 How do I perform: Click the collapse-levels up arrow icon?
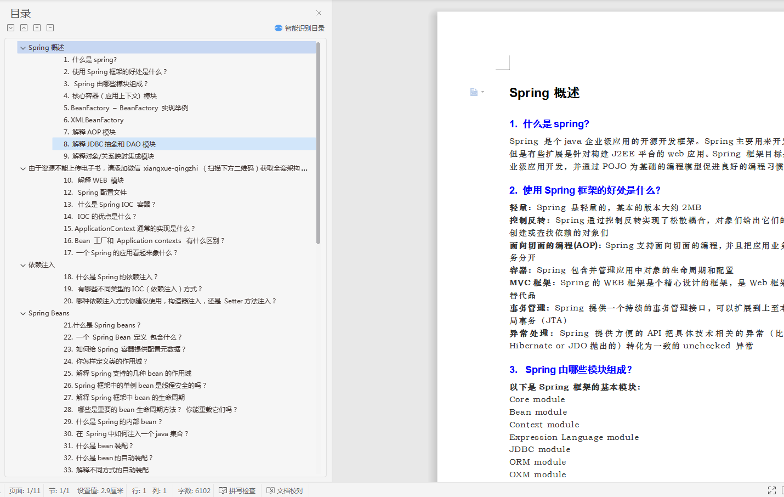(24, 27)
